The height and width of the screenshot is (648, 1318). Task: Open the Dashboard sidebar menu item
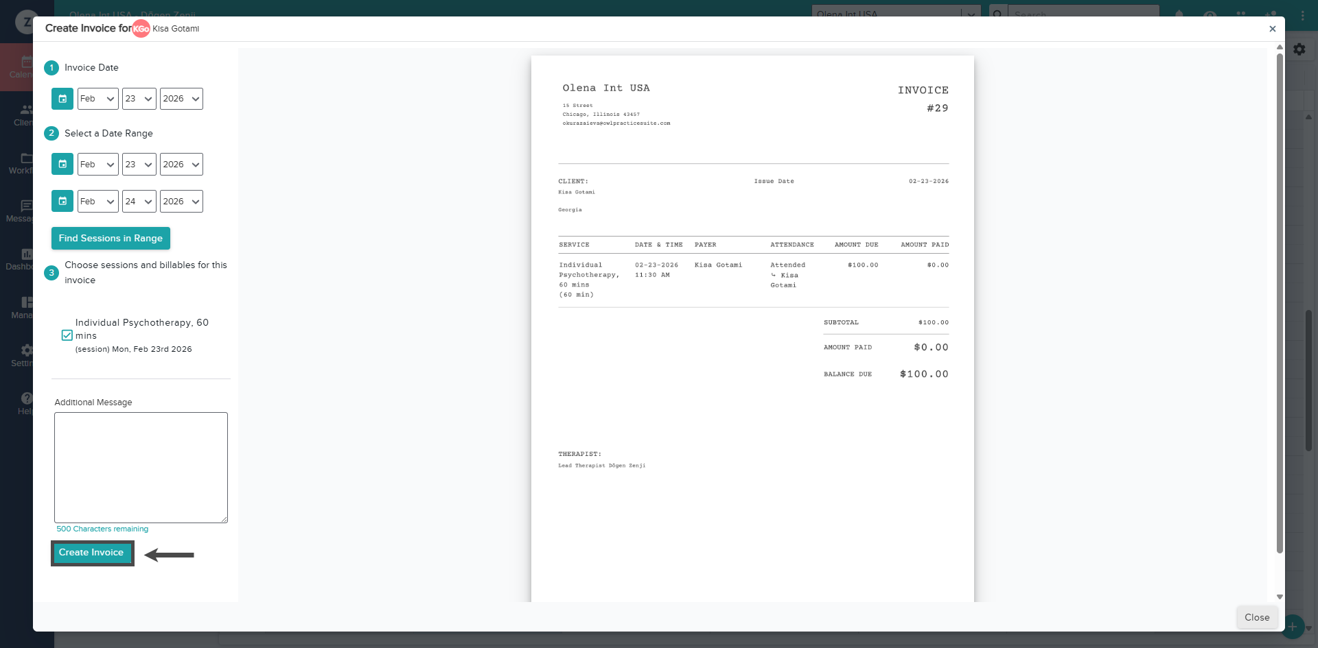(x=25, y=259)
